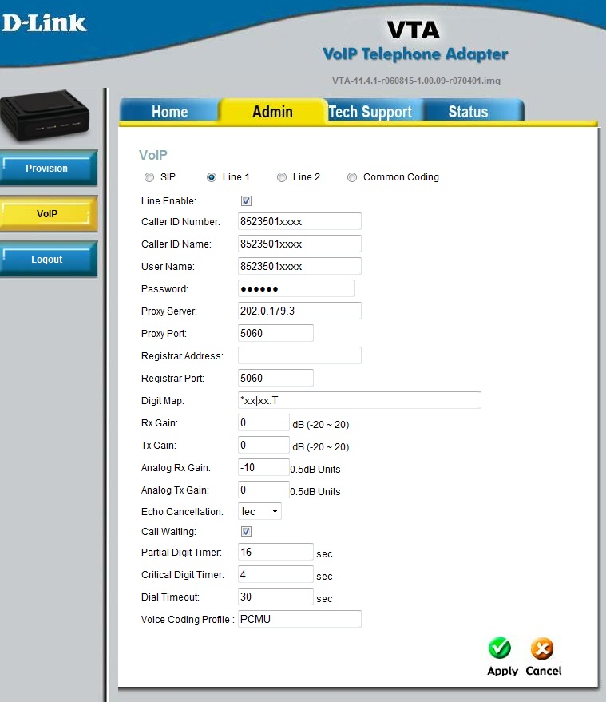The image size is (606, 702).
Task: Click the D-Link logo
Action: (44, 22)
